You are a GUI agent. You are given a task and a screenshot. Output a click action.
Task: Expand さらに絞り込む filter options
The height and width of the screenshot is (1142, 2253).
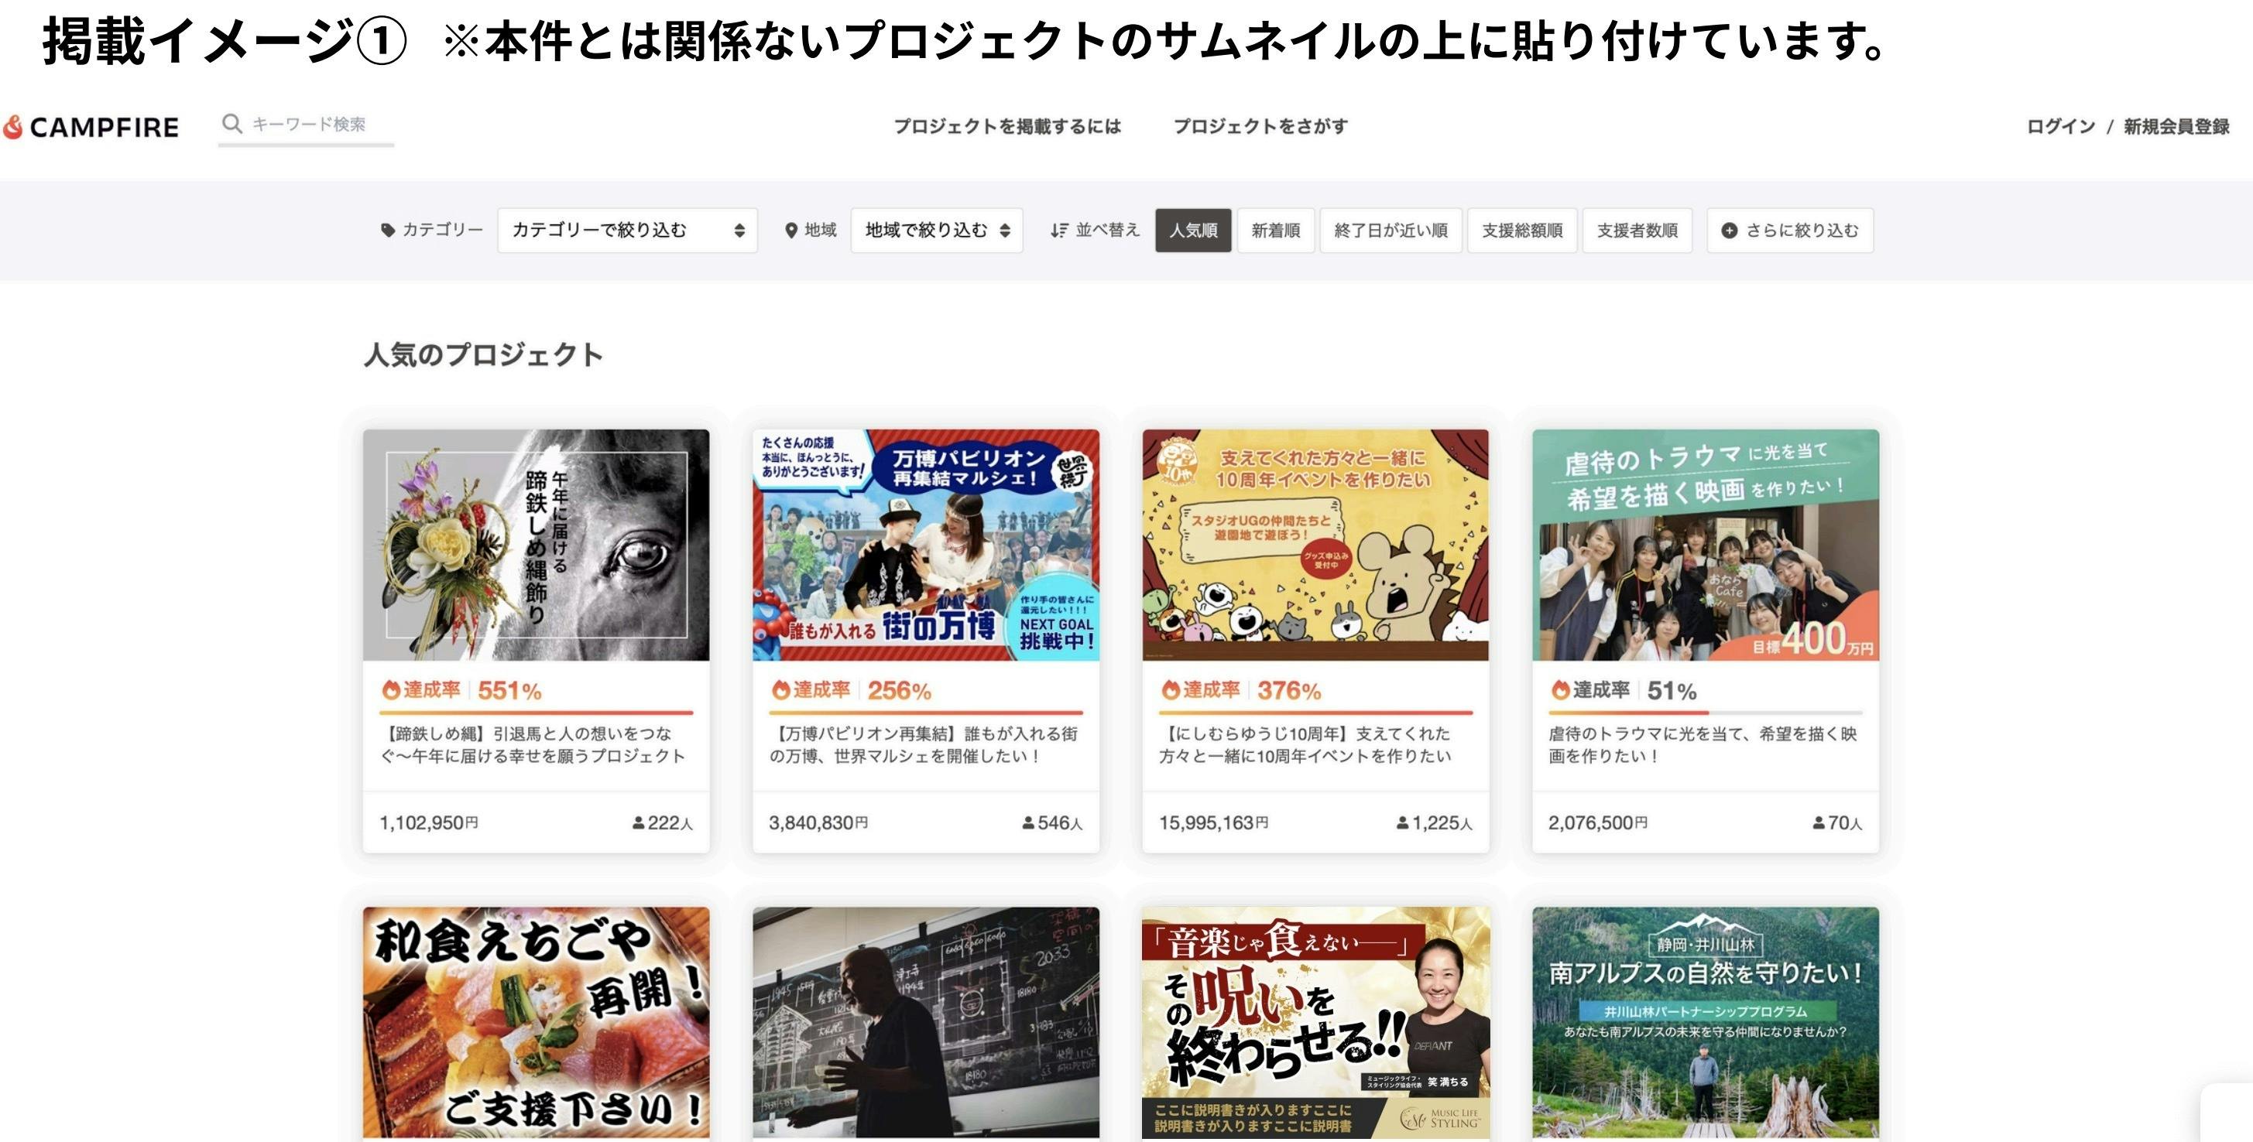[x=1790, y=231]
